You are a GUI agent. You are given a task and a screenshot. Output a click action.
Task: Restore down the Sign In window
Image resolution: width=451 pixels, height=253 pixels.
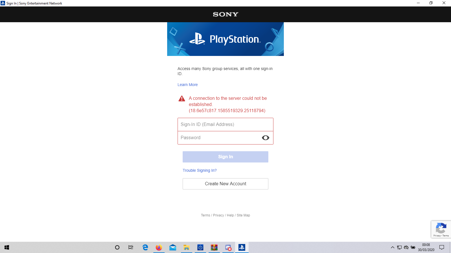[431, 3]
